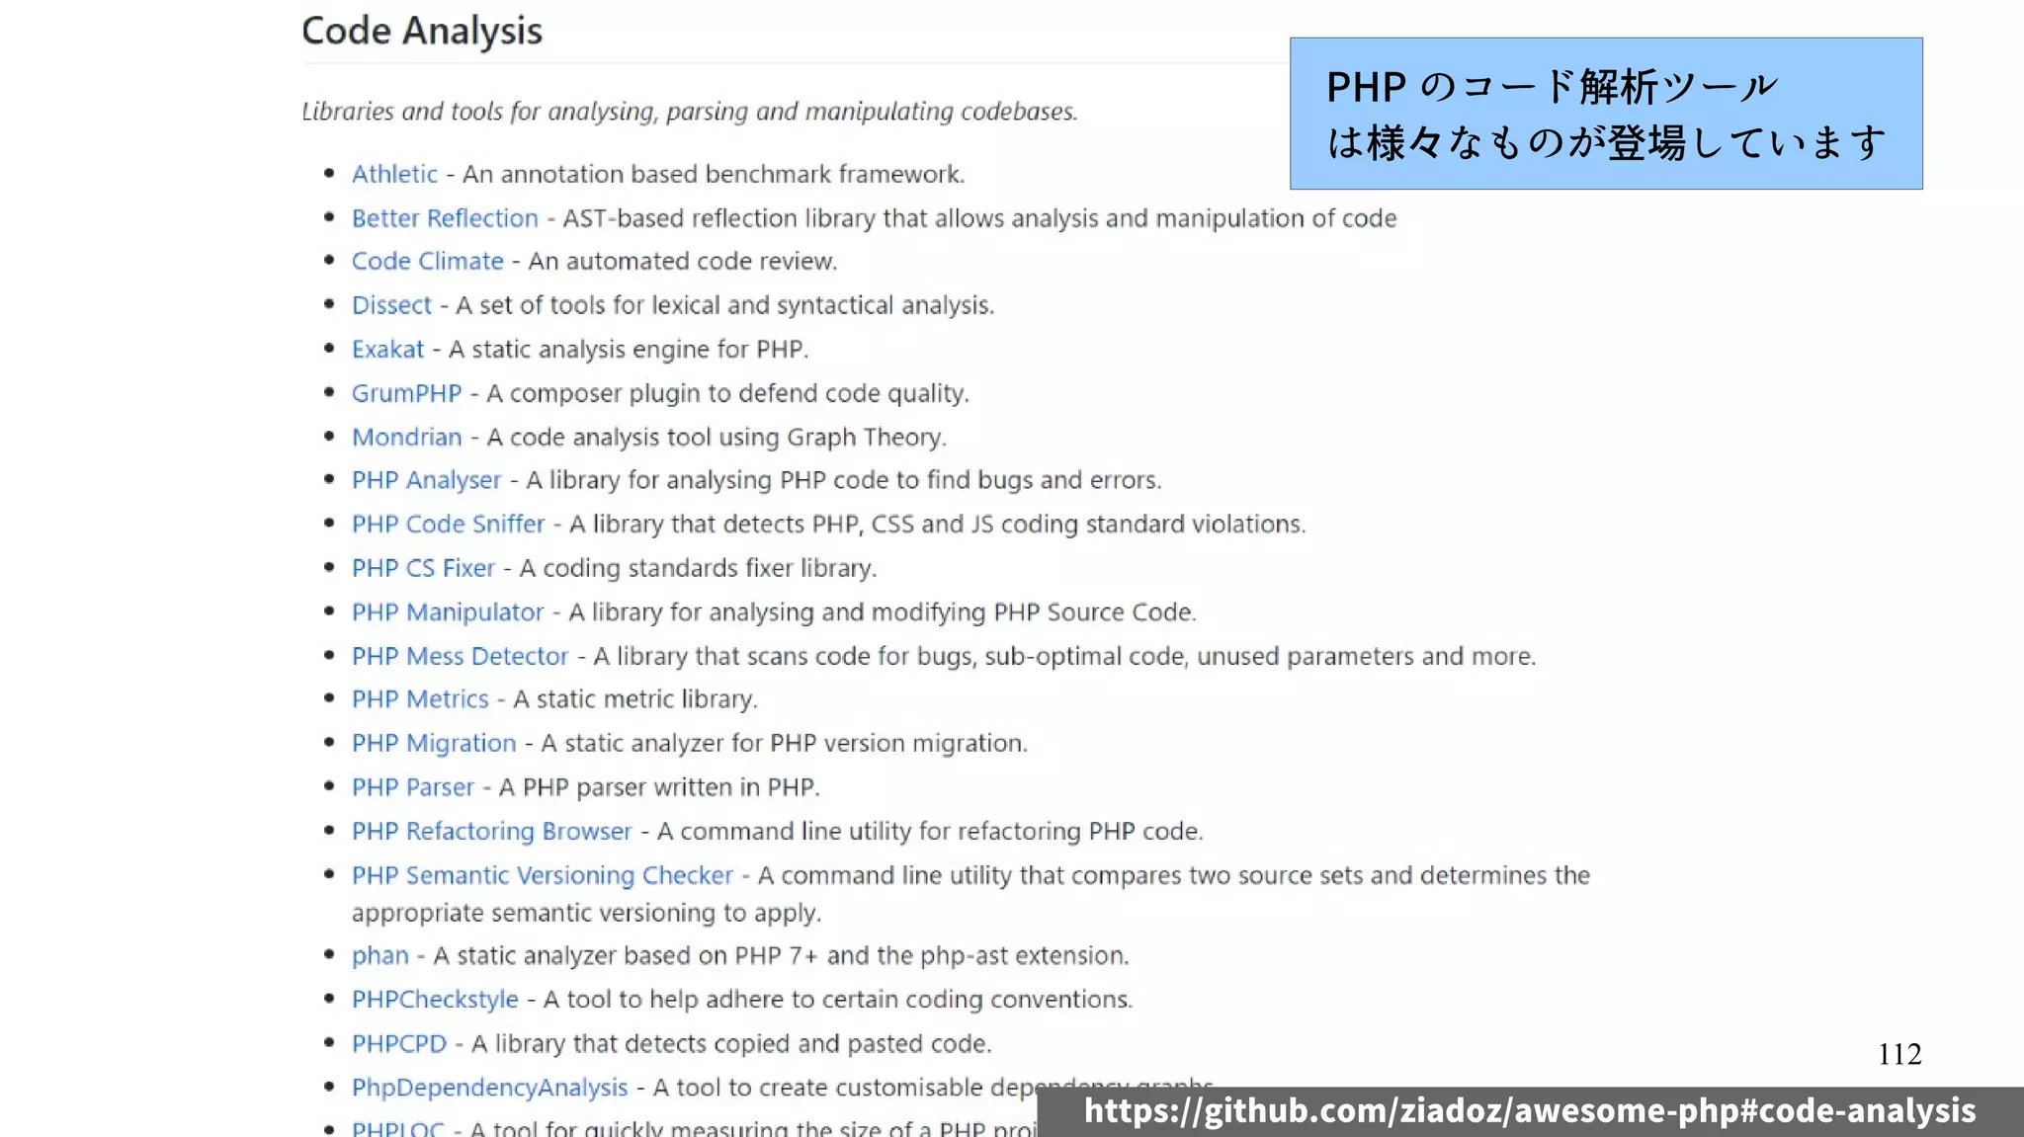
Task: Open the PHP CS Fixer link
Action: coord(423,568)
